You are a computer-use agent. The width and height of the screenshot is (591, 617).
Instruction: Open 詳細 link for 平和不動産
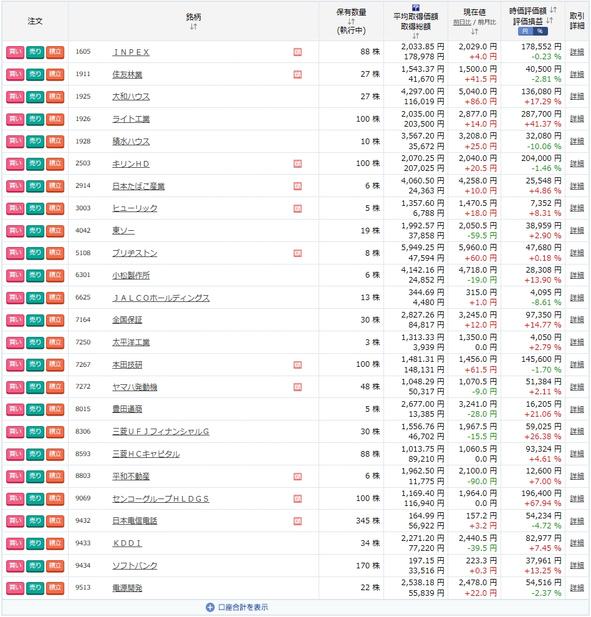tap(577, 477)
